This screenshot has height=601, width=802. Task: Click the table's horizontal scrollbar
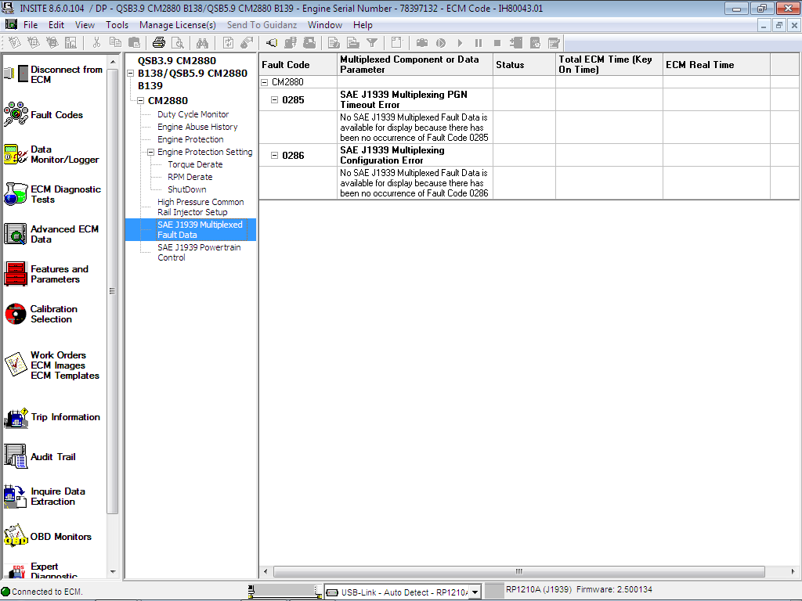tap(518, 572)
